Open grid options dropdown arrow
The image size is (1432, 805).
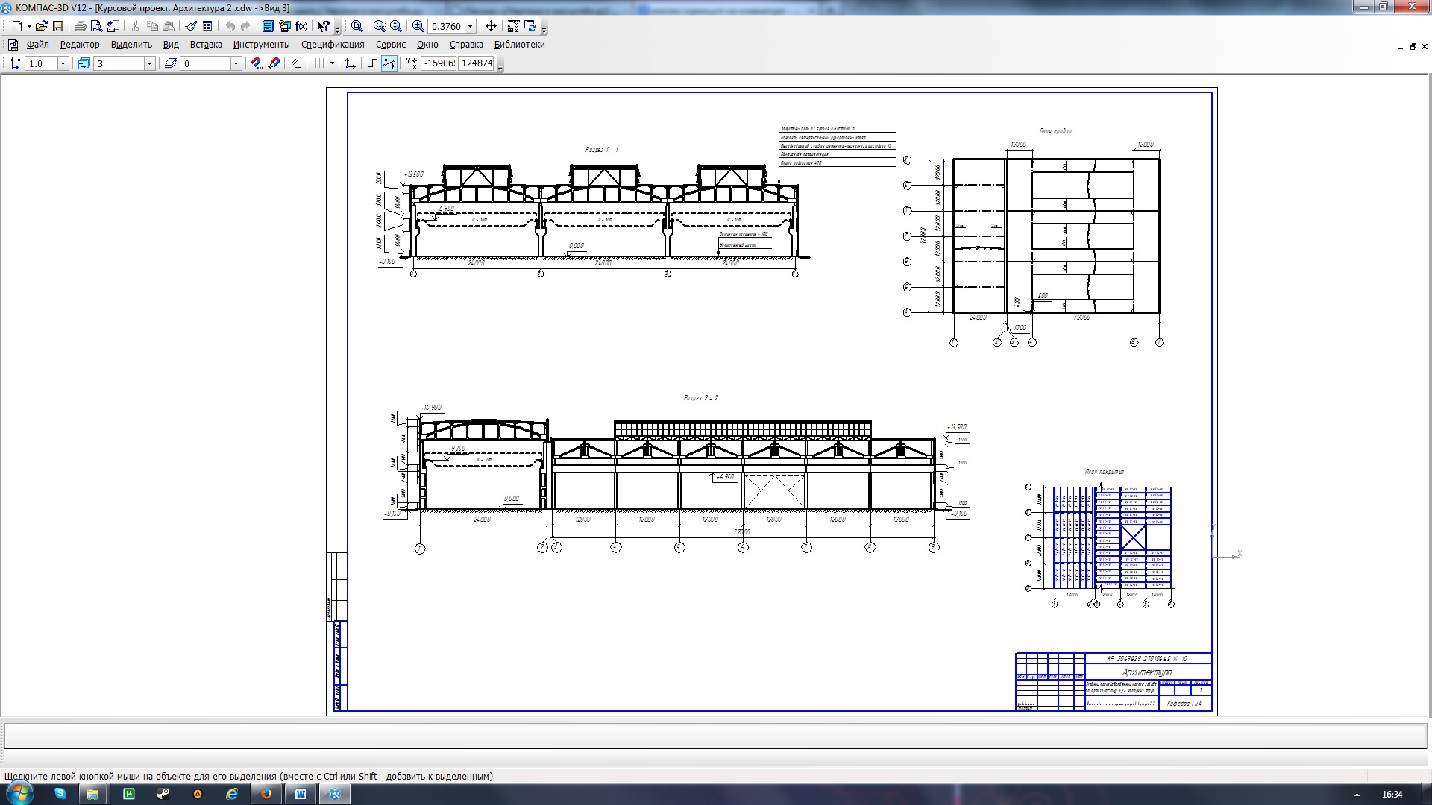332,64
